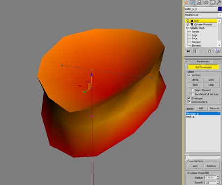222x185 pixels.
Task: Select neck_g bone in list
Action: (190, 117)
